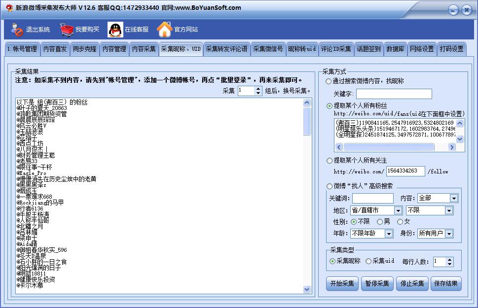Screen dimensions: 478x308
Task: Click the 关键词 advanced search field
Action: tap(372, 198)
